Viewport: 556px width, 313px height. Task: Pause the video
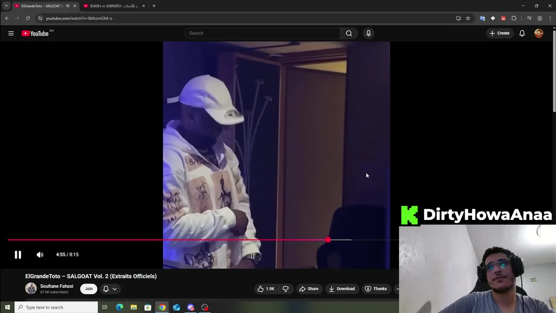coord(18,255)
